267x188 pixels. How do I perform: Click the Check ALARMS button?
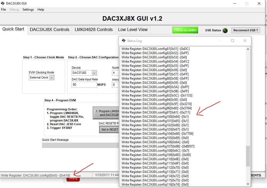click(x=185, y=30)
